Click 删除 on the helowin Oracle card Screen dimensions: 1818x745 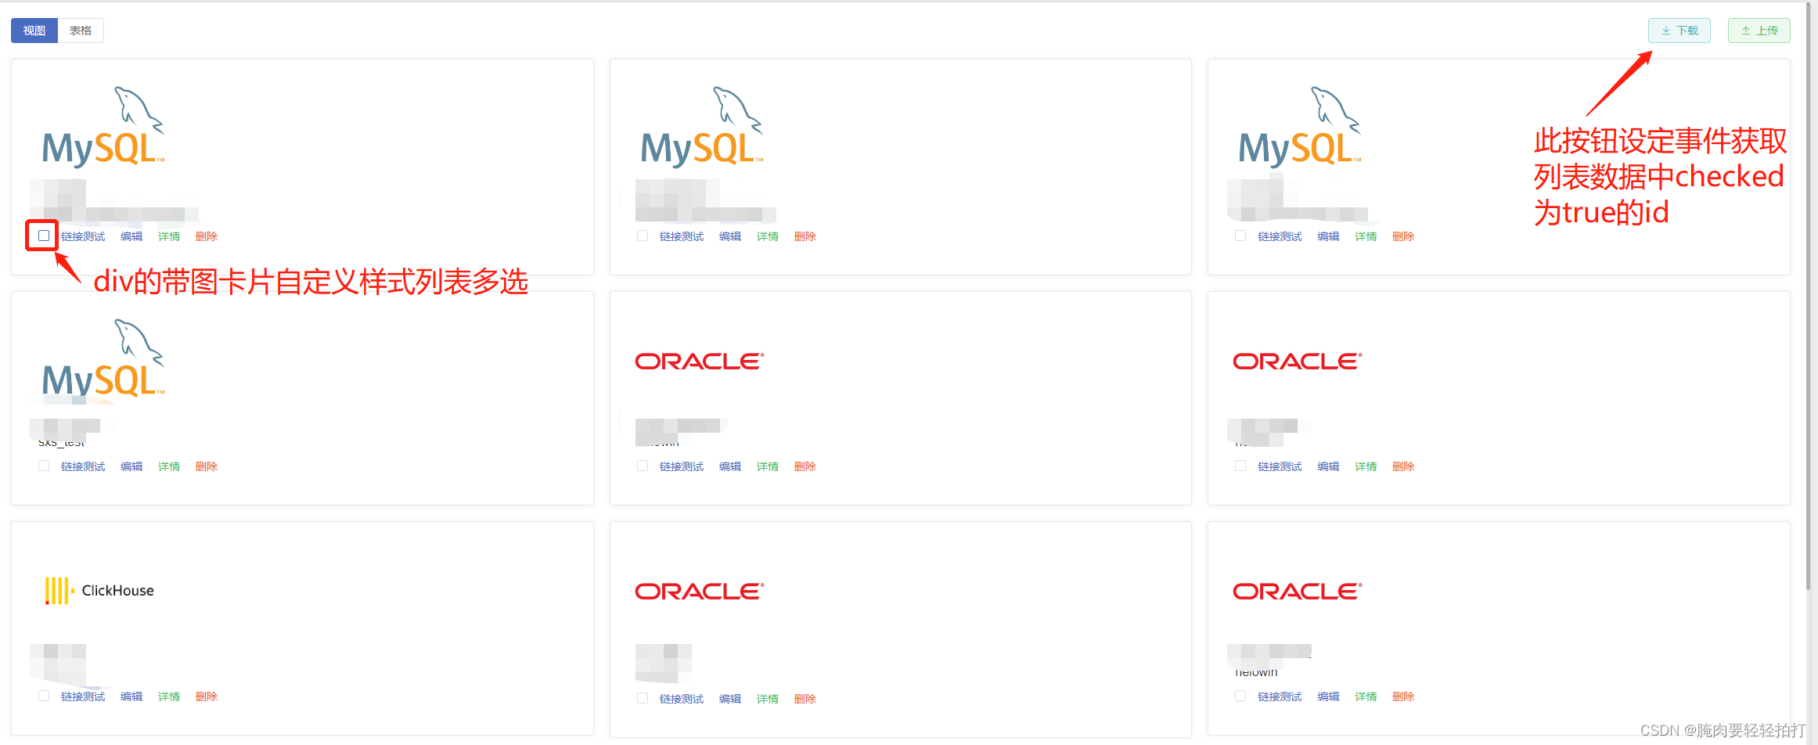(1403, 696)
